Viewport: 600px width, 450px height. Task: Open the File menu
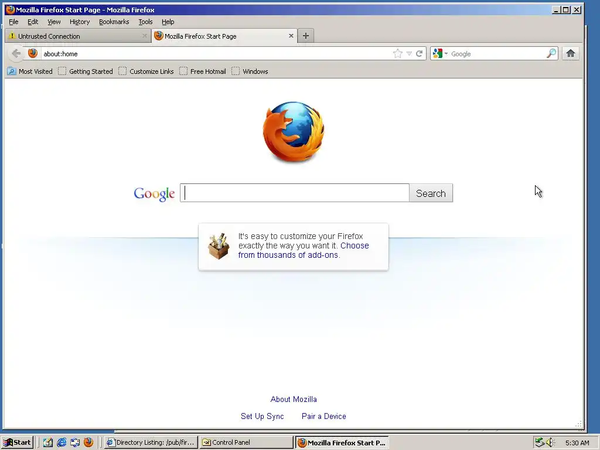coord(13,22)
